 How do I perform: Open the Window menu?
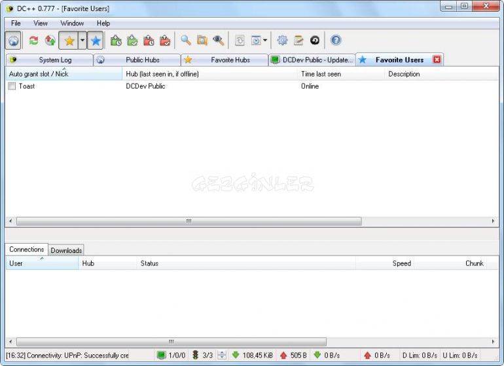(72, 23)
